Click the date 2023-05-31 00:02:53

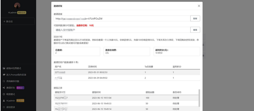point(98,72)
